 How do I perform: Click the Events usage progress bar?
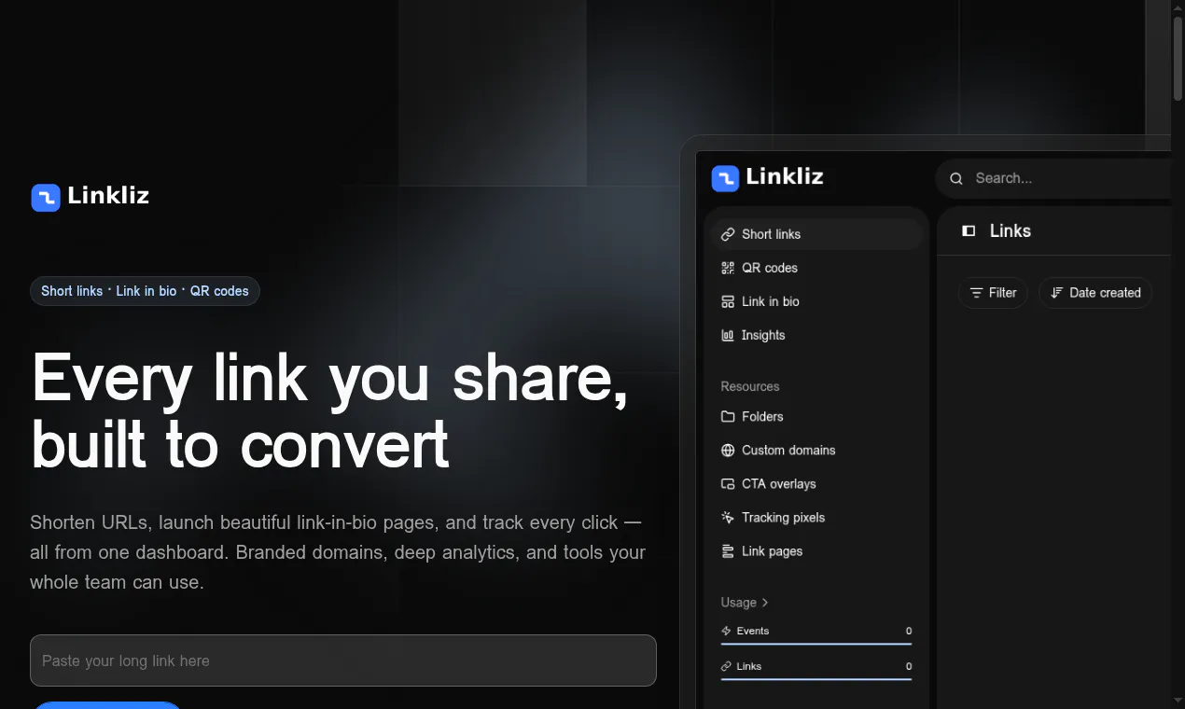[x=816, y=644]
